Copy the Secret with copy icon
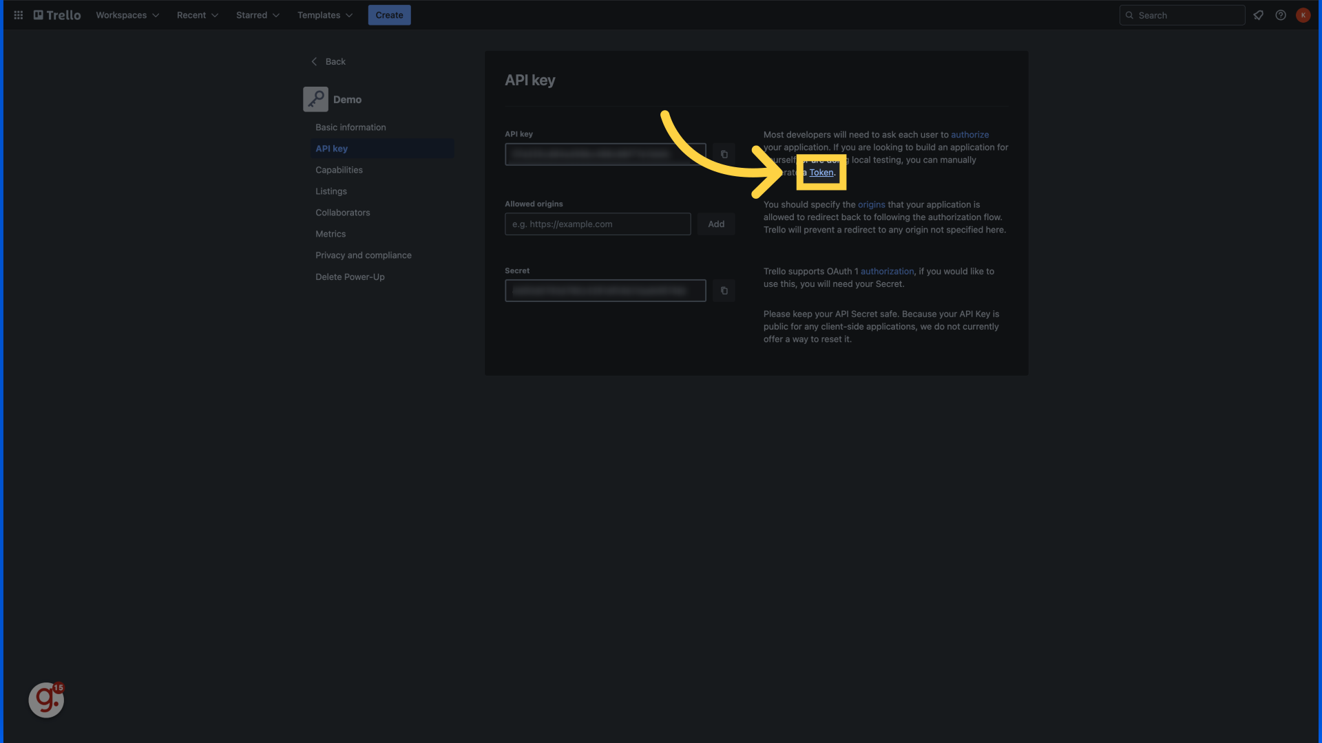The image size is (1322, 743). [724, 290]
